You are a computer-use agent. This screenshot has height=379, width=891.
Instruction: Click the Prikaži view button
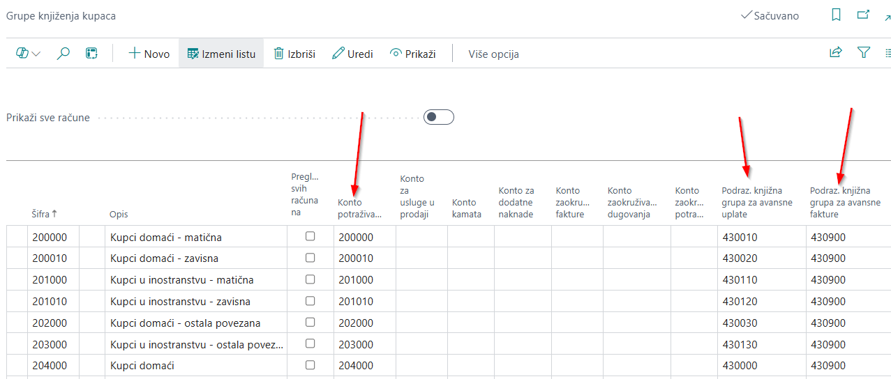pyautogui.click(x=413, y=54)
